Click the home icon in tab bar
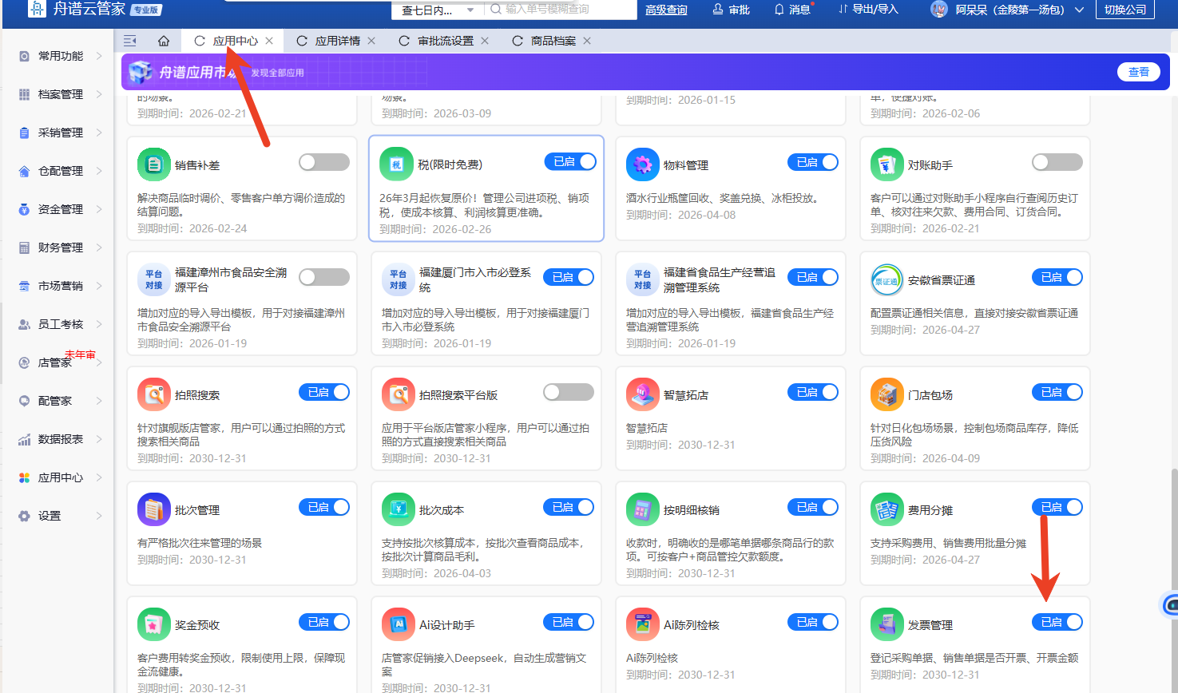 pos(163,41)
